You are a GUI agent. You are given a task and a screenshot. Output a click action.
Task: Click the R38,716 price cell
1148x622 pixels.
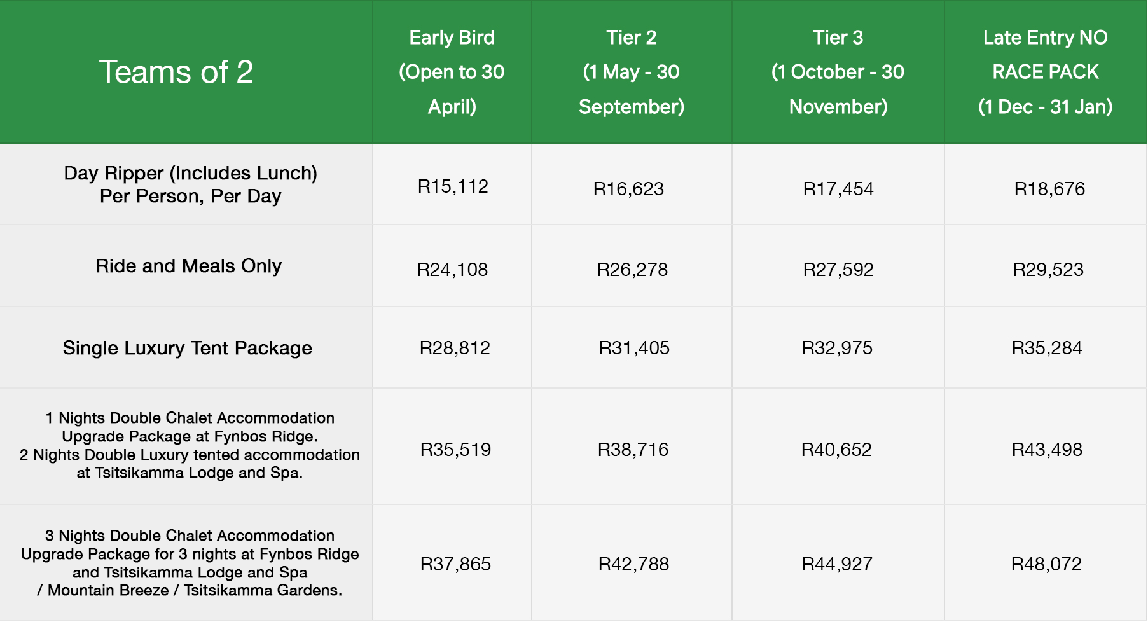tap(633, 450)
